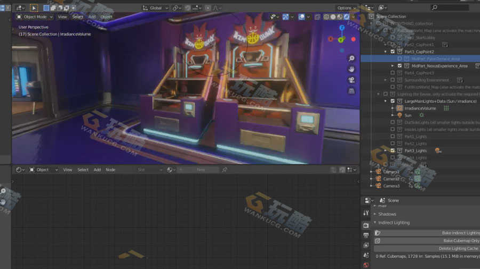This screenshot has height=269, width=480.
Task: Collapse the LargeMainLights+Data collection
Action: coord(386,101)
